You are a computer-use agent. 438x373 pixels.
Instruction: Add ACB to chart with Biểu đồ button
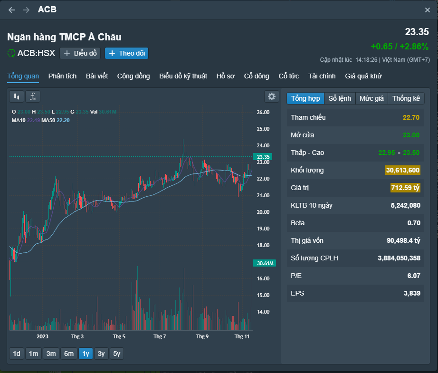(80, 53)
